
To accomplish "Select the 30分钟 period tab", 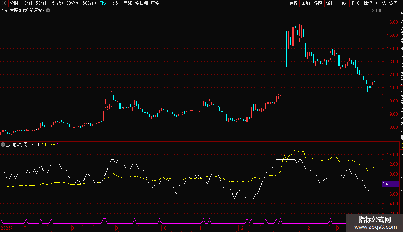I will point(72,3).
